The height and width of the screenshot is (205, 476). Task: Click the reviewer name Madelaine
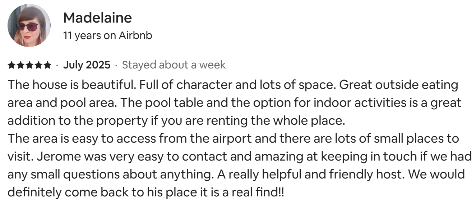pos(97,18)
